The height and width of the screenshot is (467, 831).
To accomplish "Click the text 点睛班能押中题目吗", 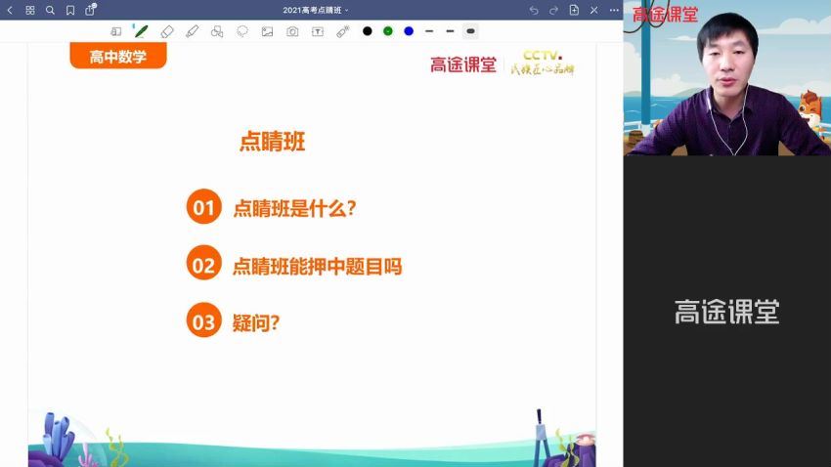I will 318,266.
